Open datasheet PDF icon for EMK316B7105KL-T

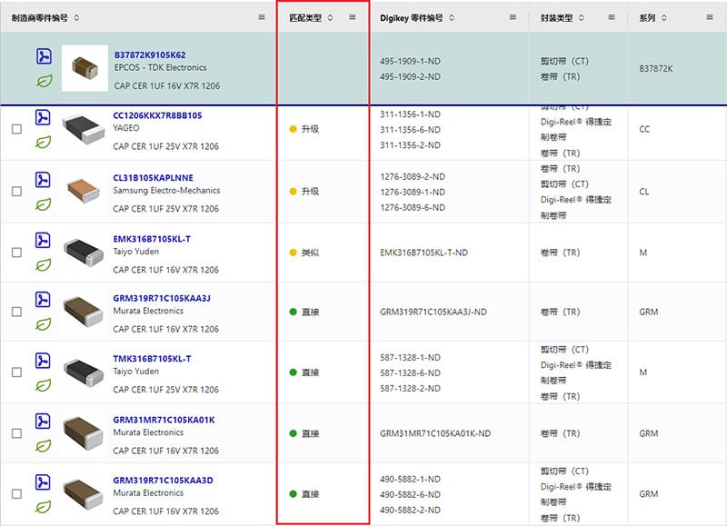[x=43, y=241]
